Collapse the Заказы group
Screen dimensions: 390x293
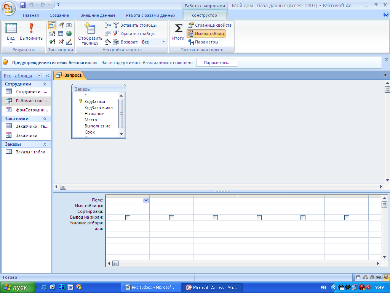(45, 144)
